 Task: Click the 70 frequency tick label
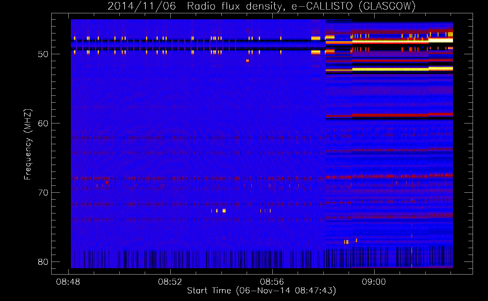[x=43, y=193]
